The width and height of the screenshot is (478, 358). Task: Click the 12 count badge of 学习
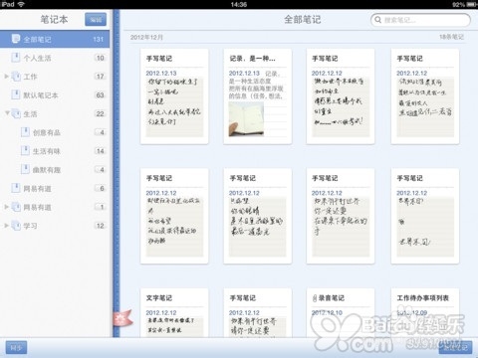100,226
